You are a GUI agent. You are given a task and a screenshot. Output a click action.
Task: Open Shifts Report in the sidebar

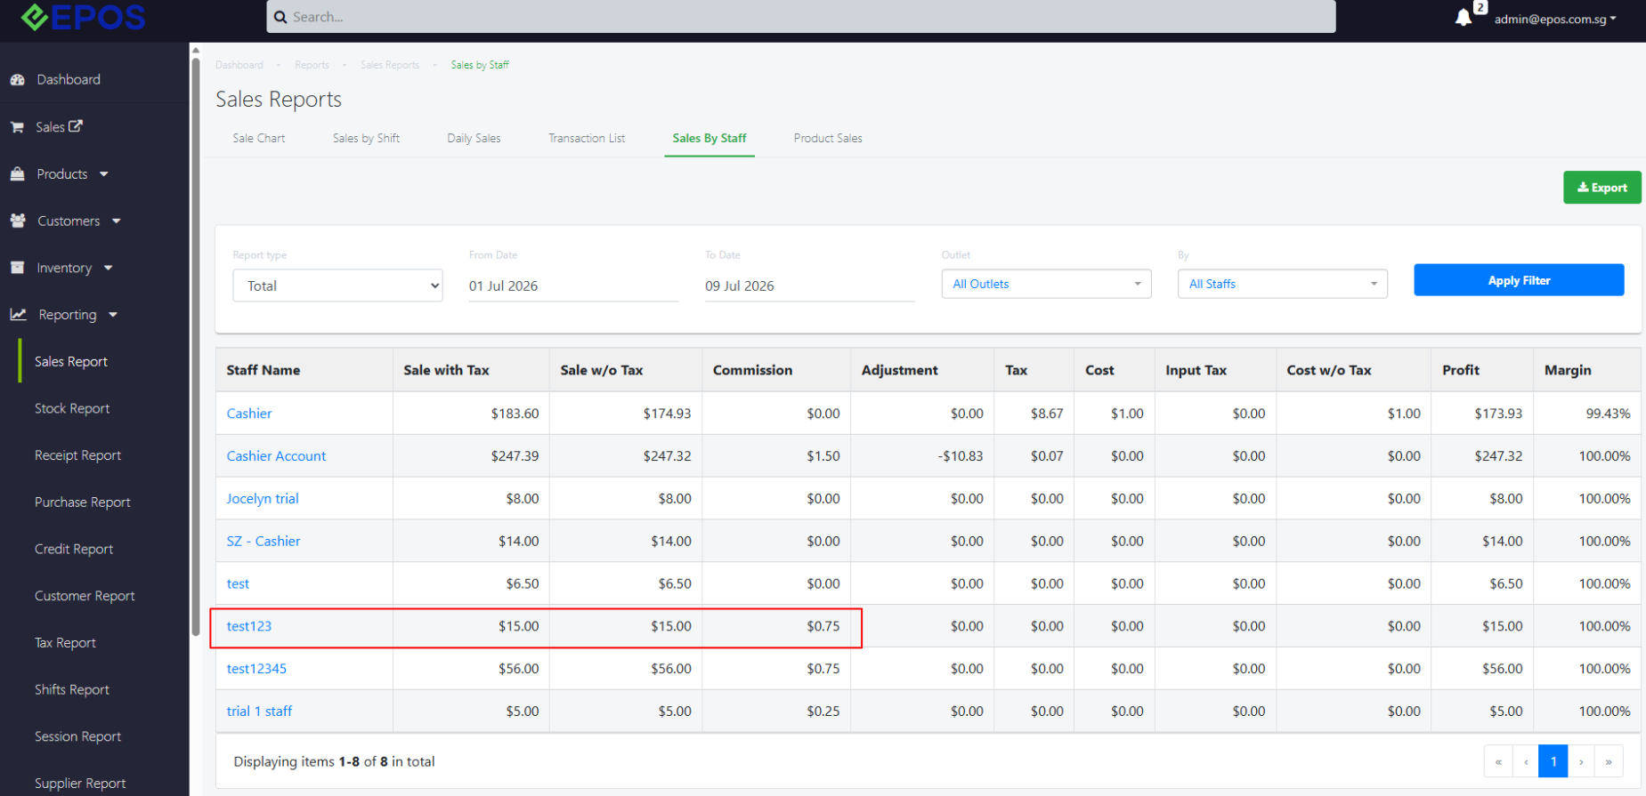tap(72, 689)
